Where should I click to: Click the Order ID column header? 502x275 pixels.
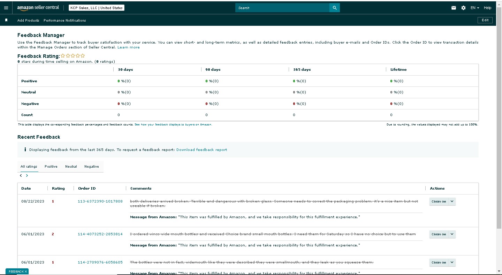click(87, 189)
